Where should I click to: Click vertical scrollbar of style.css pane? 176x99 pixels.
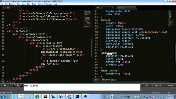click(175, 52)
